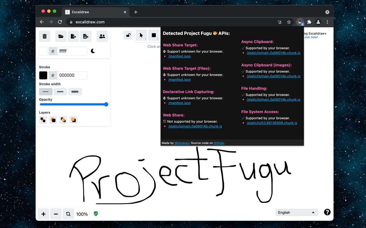
Task: Export the drawing to a file
Action: [73, 36]
